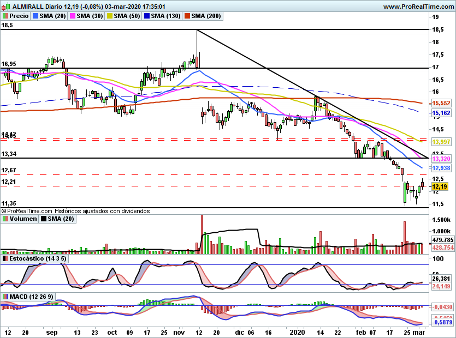Click the SMA 200 value tag 15,552
Image resolution: width=456 pixels, height=338 pixels.
440,102
